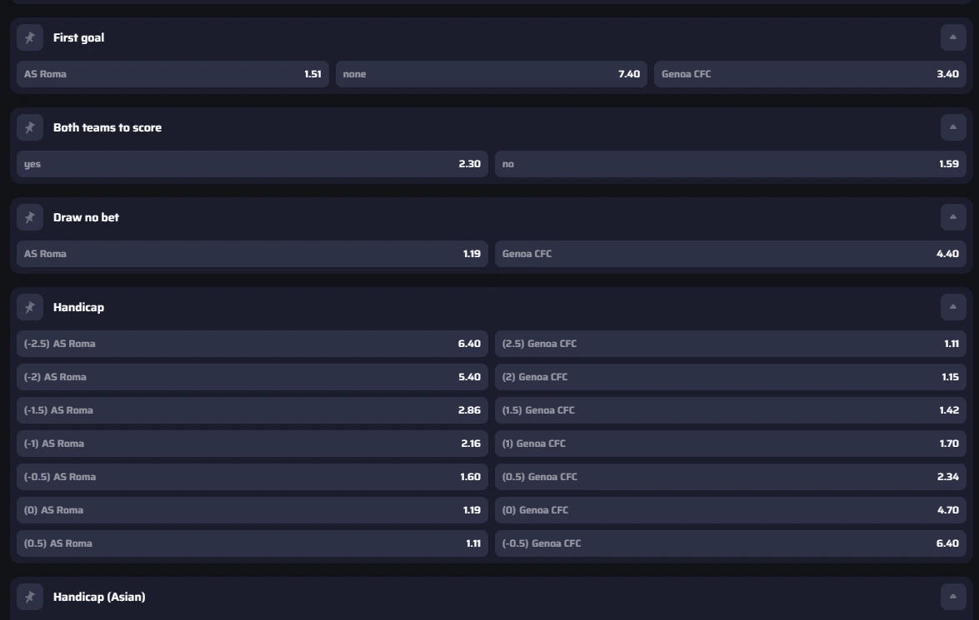The image size is (979, 620).
Task: Collapse the Both teams to score section
Action: [953, 127]
